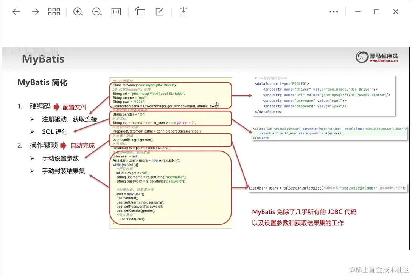This screenshot has width=412, height=276.
Task: Click the 'String pwd = "1234"' line
Action: tap(129, 102)
